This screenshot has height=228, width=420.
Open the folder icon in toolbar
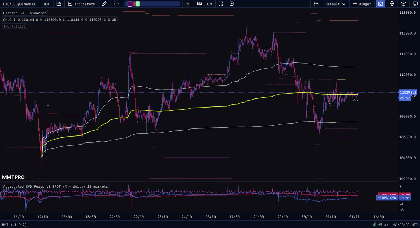pyautogui.click(x=116, y=4)
